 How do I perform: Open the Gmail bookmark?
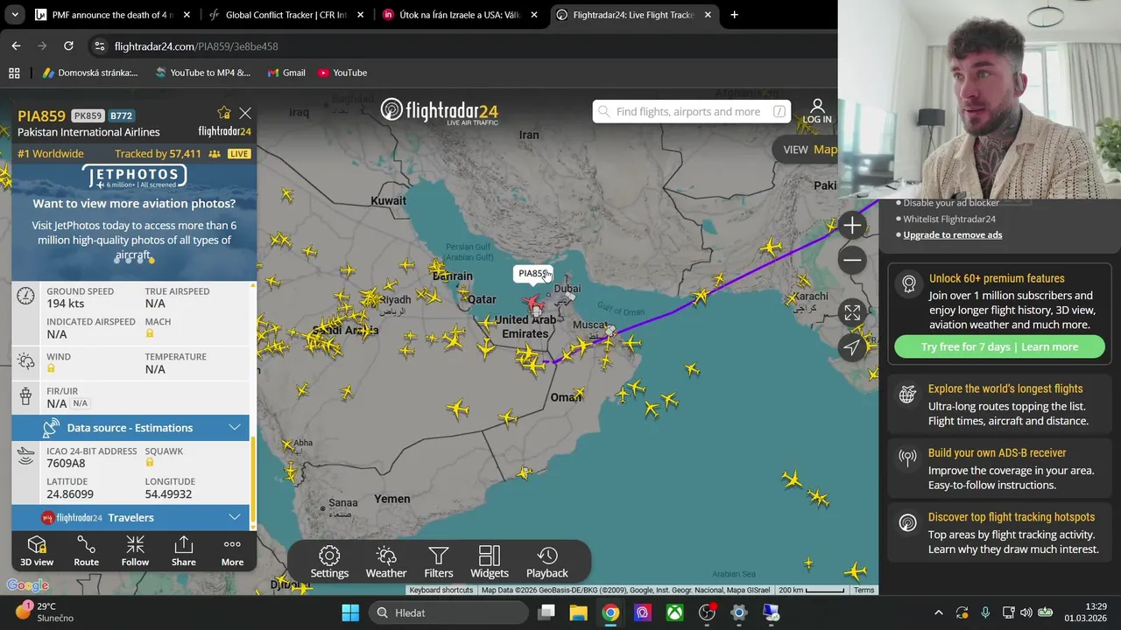286,73
